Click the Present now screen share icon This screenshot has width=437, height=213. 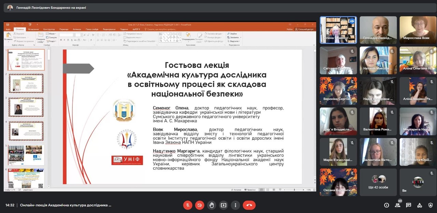click(x=224, y=205)
